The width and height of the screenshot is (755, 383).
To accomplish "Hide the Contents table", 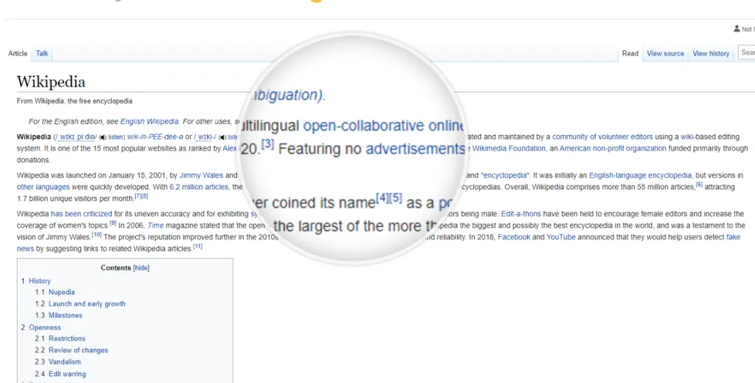I will tap(141, 268).
